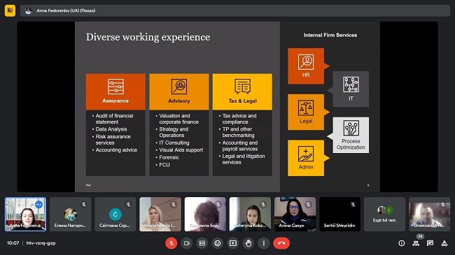This screenshot has width=455, height=255.
Task: Click the Tax & Legal document icon
Action: point(243,87)
